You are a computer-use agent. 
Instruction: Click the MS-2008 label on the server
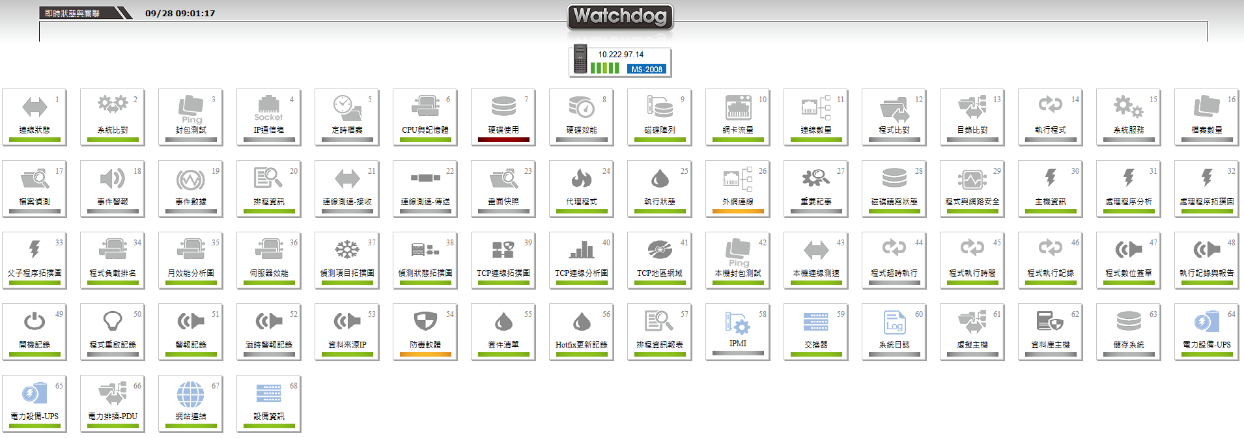pos(646,69)
